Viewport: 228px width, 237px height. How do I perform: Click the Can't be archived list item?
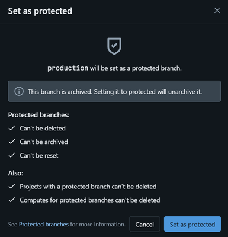click(x=44, y=142)
